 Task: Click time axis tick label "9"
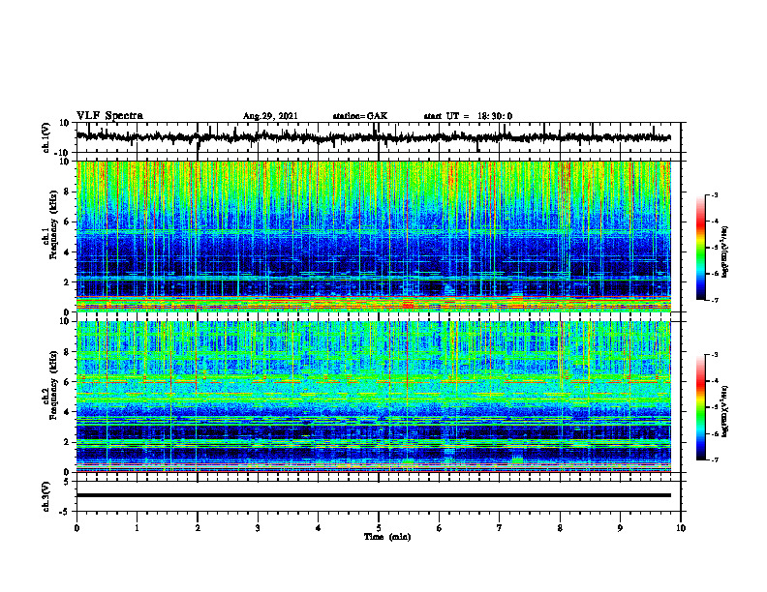620,528
